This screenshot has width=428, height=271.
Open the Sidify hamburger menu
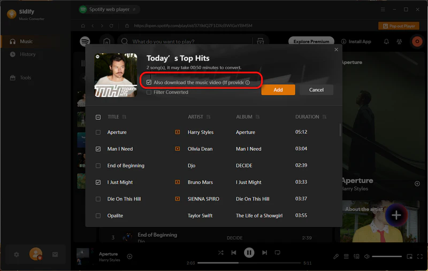[x=383, y=10]
